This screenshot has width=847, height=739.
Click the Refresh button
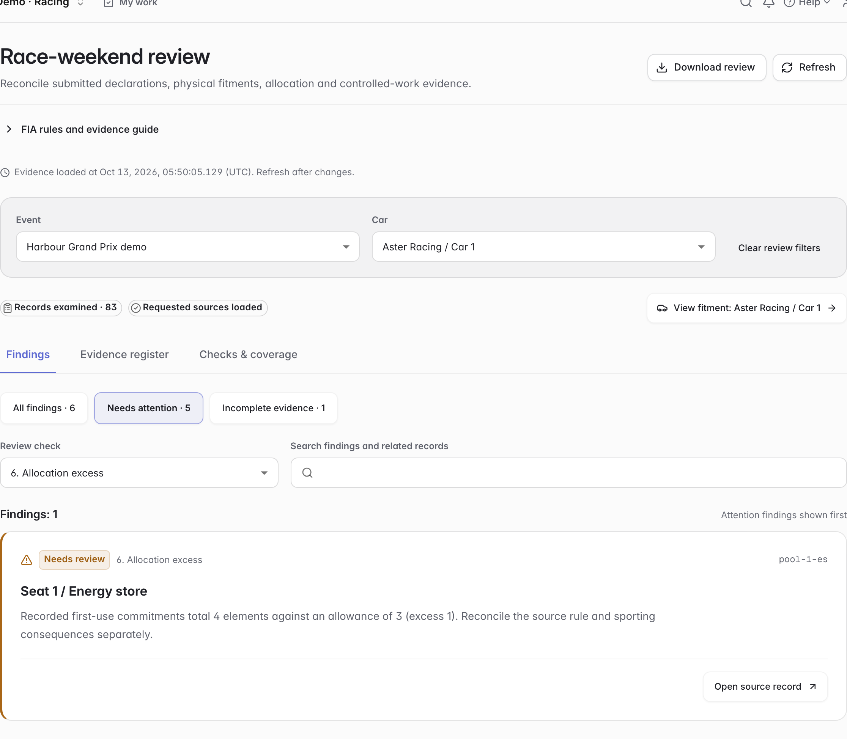coord(809,67)
